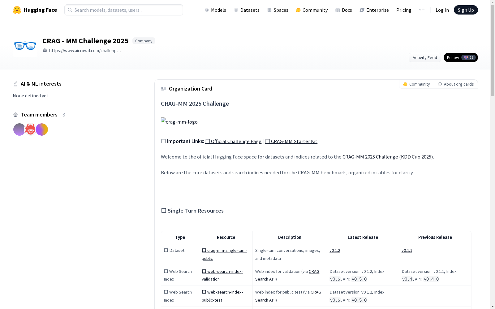Follow the CRAG-MM Challenge organization
Screen dimensions: 495x309
pos(461,57)
